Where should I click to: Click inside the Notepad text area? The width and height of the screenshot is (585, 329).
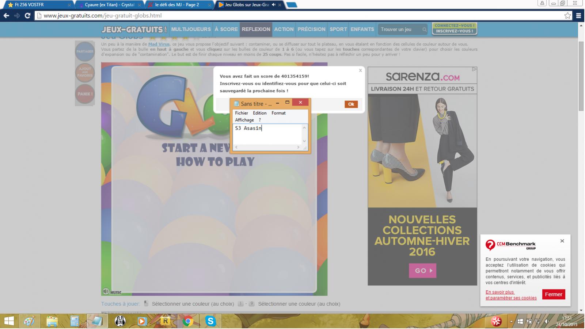click(x=267, y=135)
